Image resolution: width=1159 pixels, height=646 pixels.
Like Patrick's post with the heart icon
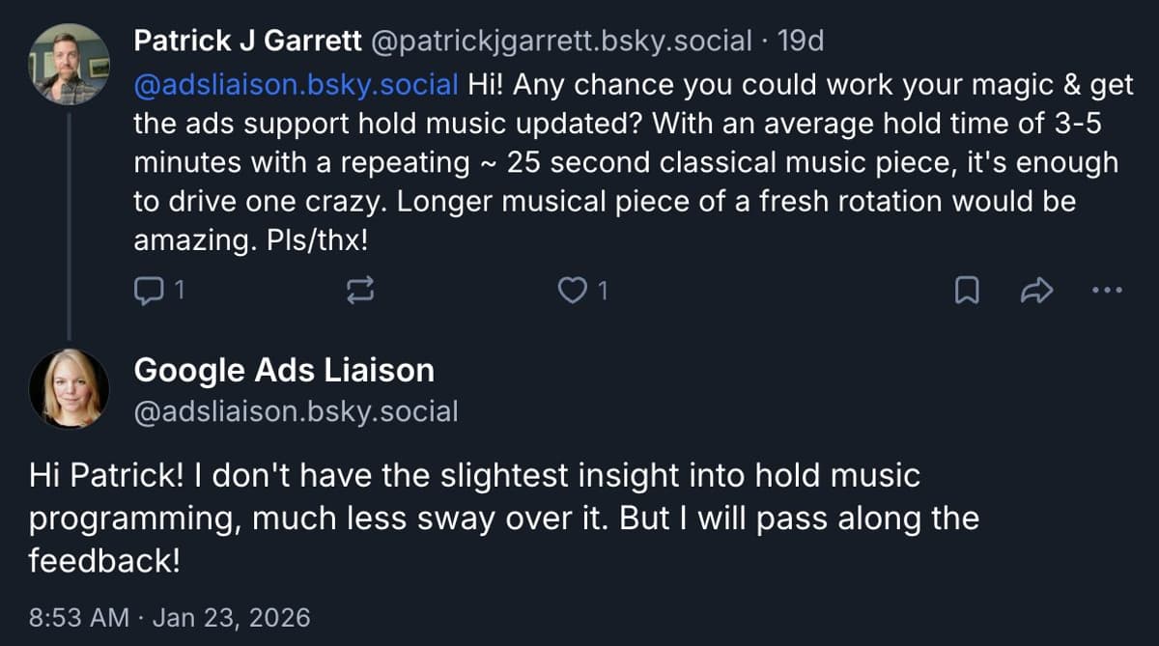(574, 291)
